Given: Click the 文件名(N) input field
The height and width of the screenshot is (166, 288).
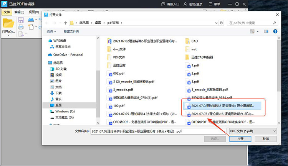Looking at the screenshot, I should click(158, 131).
